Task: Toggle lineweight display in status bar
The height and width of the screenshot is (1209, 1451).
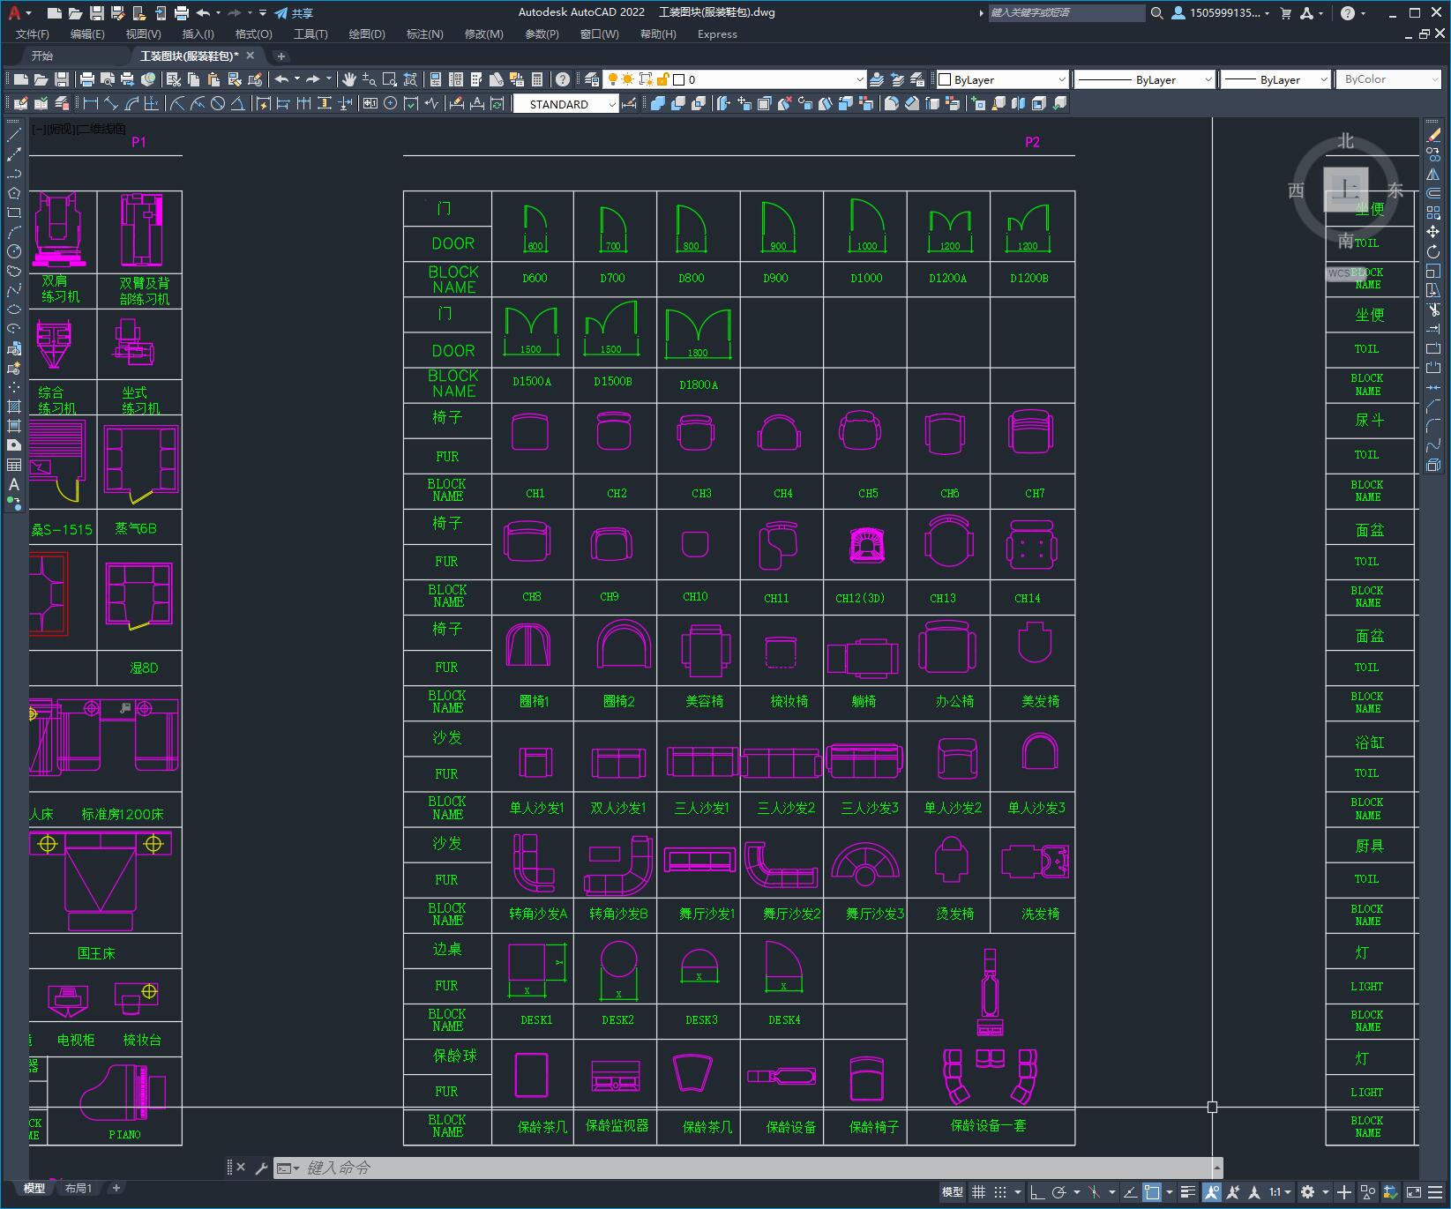Action: 1189,1192
